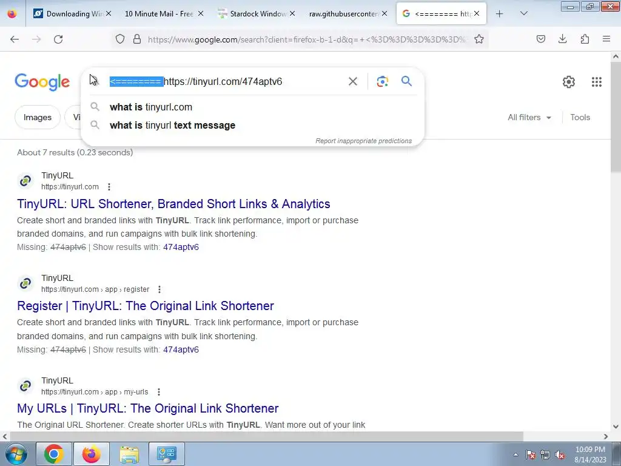Close the Downloading Win tab
Screen dimensions: 621x466
(x=109, y=13)
